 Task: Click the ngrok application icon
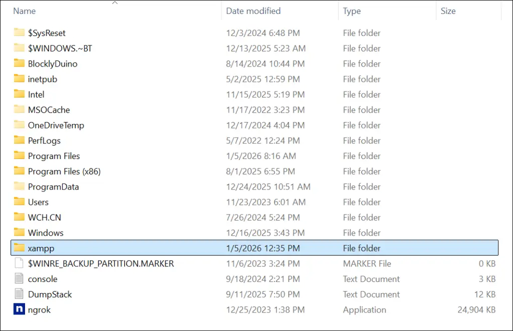click(x=19, y=310)
